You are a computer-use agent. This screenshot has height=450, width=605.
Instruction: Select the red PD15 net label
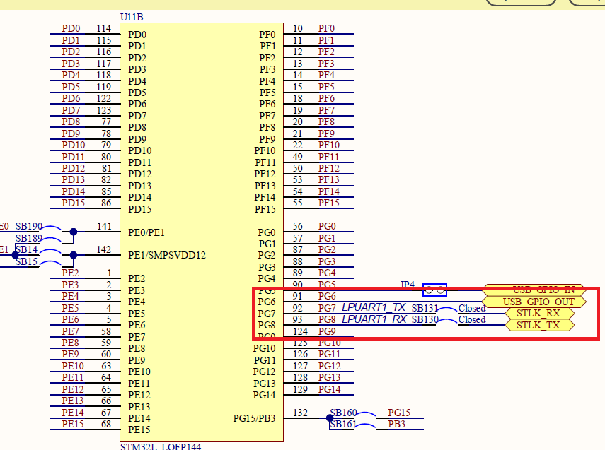(74, 203)
